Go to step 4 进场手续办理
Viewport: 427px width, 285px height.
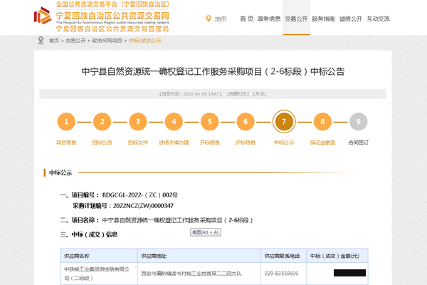[x=174, y=122]
